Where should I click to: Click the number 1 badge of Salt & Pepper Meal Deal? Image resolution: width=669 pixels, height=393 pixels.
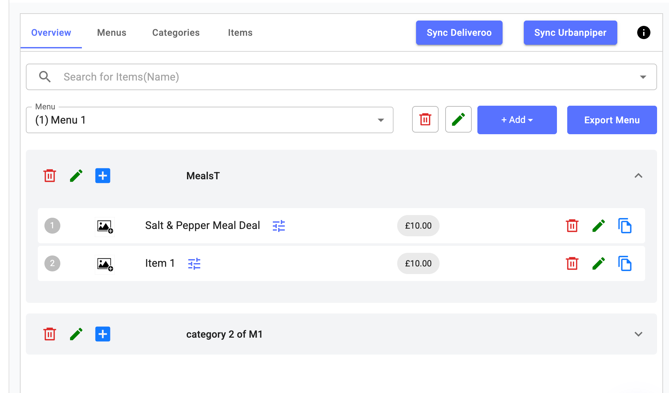coord(52,226)
